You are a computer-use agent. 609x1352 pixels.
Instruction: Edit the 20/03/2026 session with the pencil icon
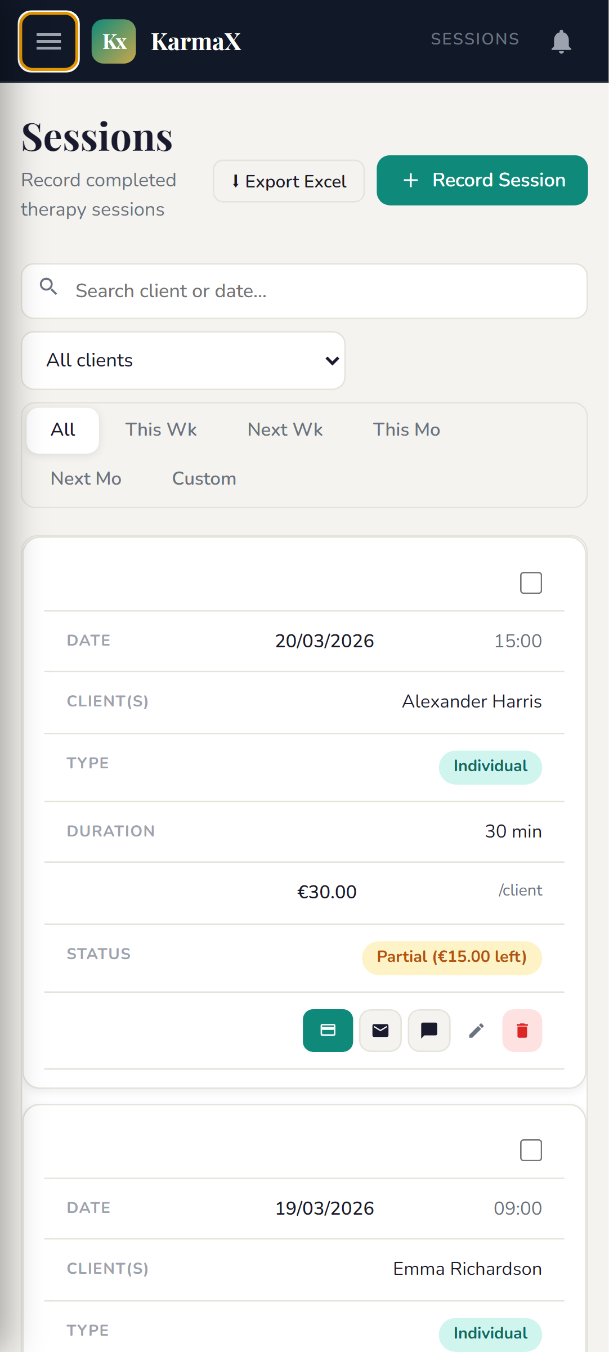476,1030
